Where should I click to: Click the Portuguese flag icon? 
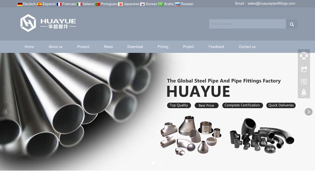click(x=97, y=4)
